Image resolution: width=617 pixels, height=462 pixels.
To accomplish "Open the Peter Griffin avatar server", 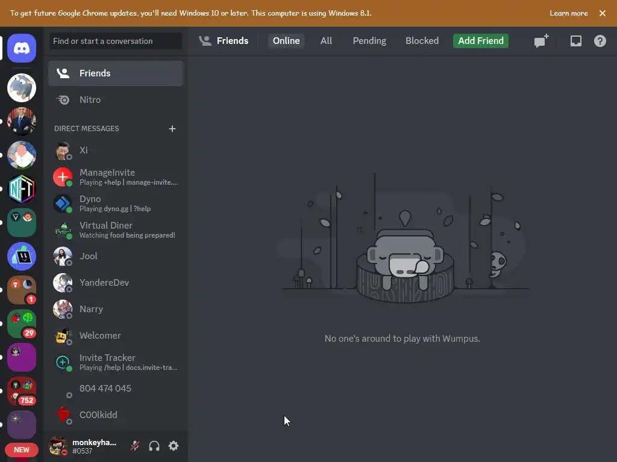I will 22,155.
